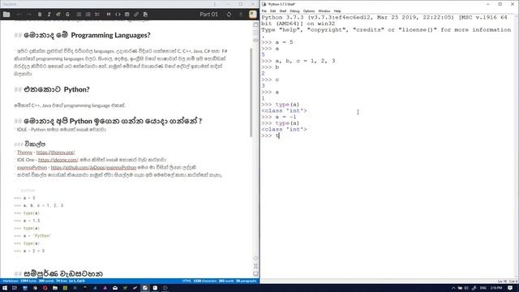519x292 pixels.
Task: Open Edit menu in Python Shell
Action: 272,11
